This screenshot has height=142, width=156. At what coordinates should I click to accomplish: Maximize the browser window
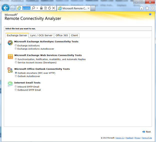pos(142,2)
